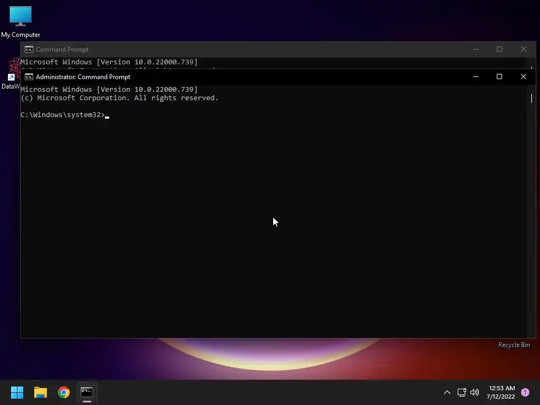Click the Administrator console vertical scrollbar thumb

coord(532,98)
